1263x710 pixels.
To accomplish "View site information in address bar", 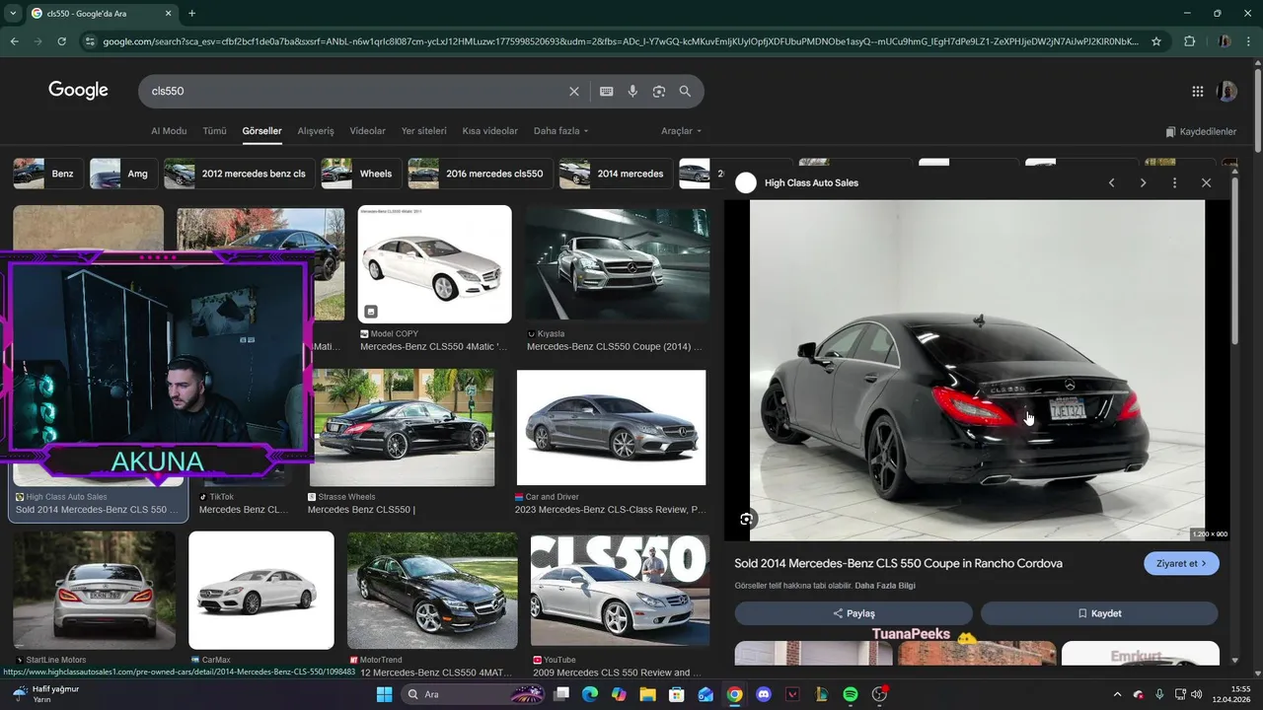I will point(90,41).
